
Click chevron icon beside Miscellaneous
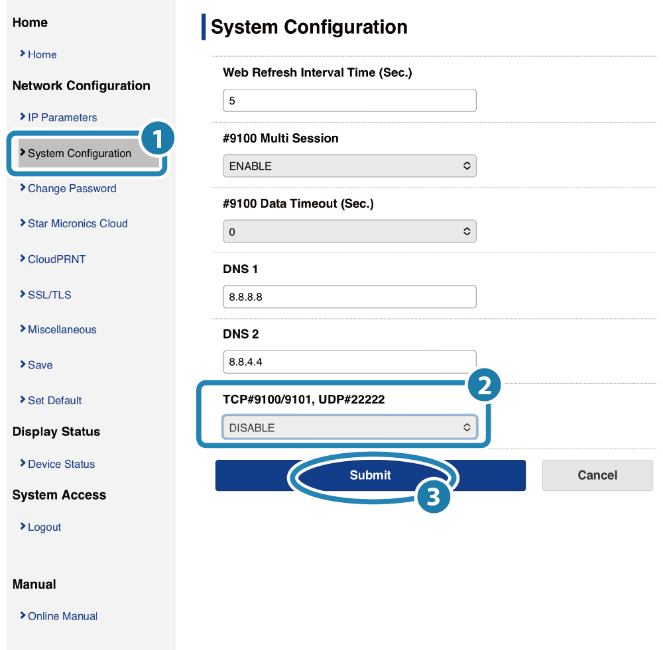(23, 329)
